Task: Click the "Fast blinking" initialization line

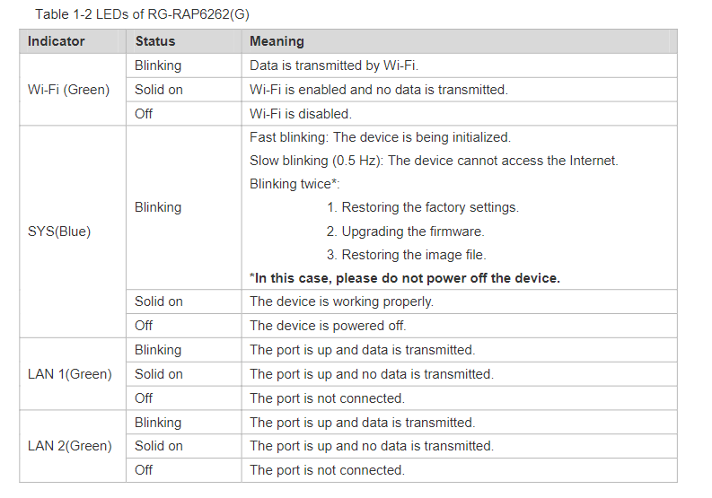Action: tap(380, 137)
